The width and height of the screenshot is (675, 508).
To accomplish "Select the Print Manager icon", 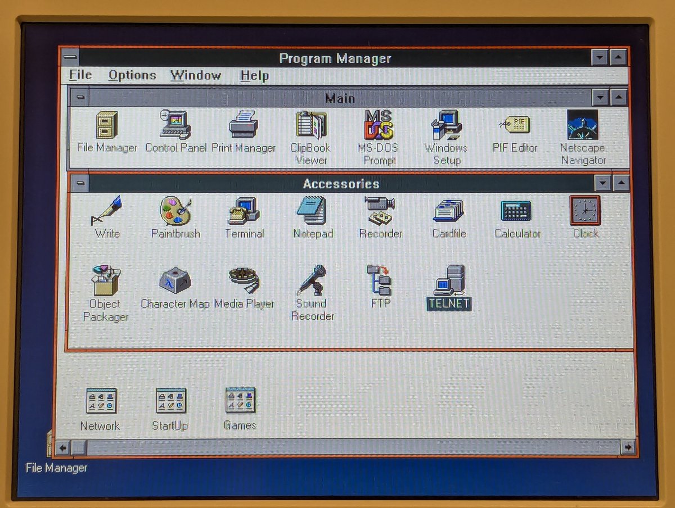I will 244,125.
